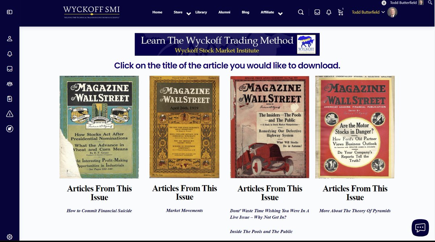
Task: Open More About The Theory Of Pyramids
Action: pos(355,210)
